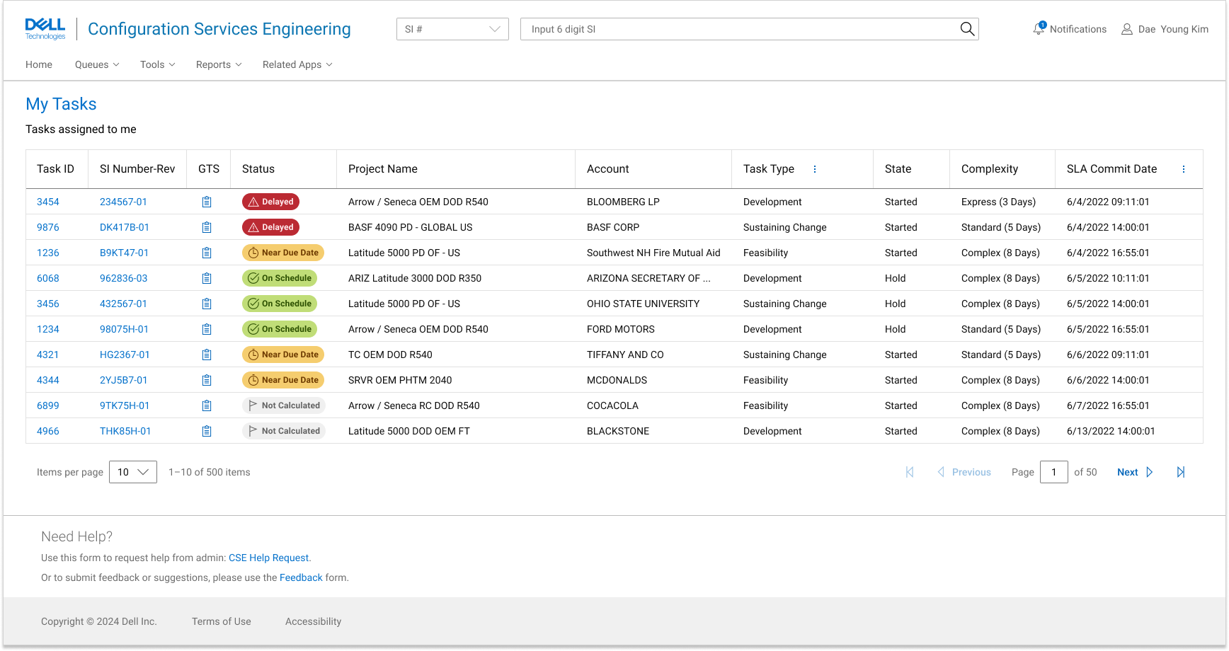This screenshot has height=651, width=1229.
Task: Open task ID 9876 link
Action: click(x=48, y=227)
